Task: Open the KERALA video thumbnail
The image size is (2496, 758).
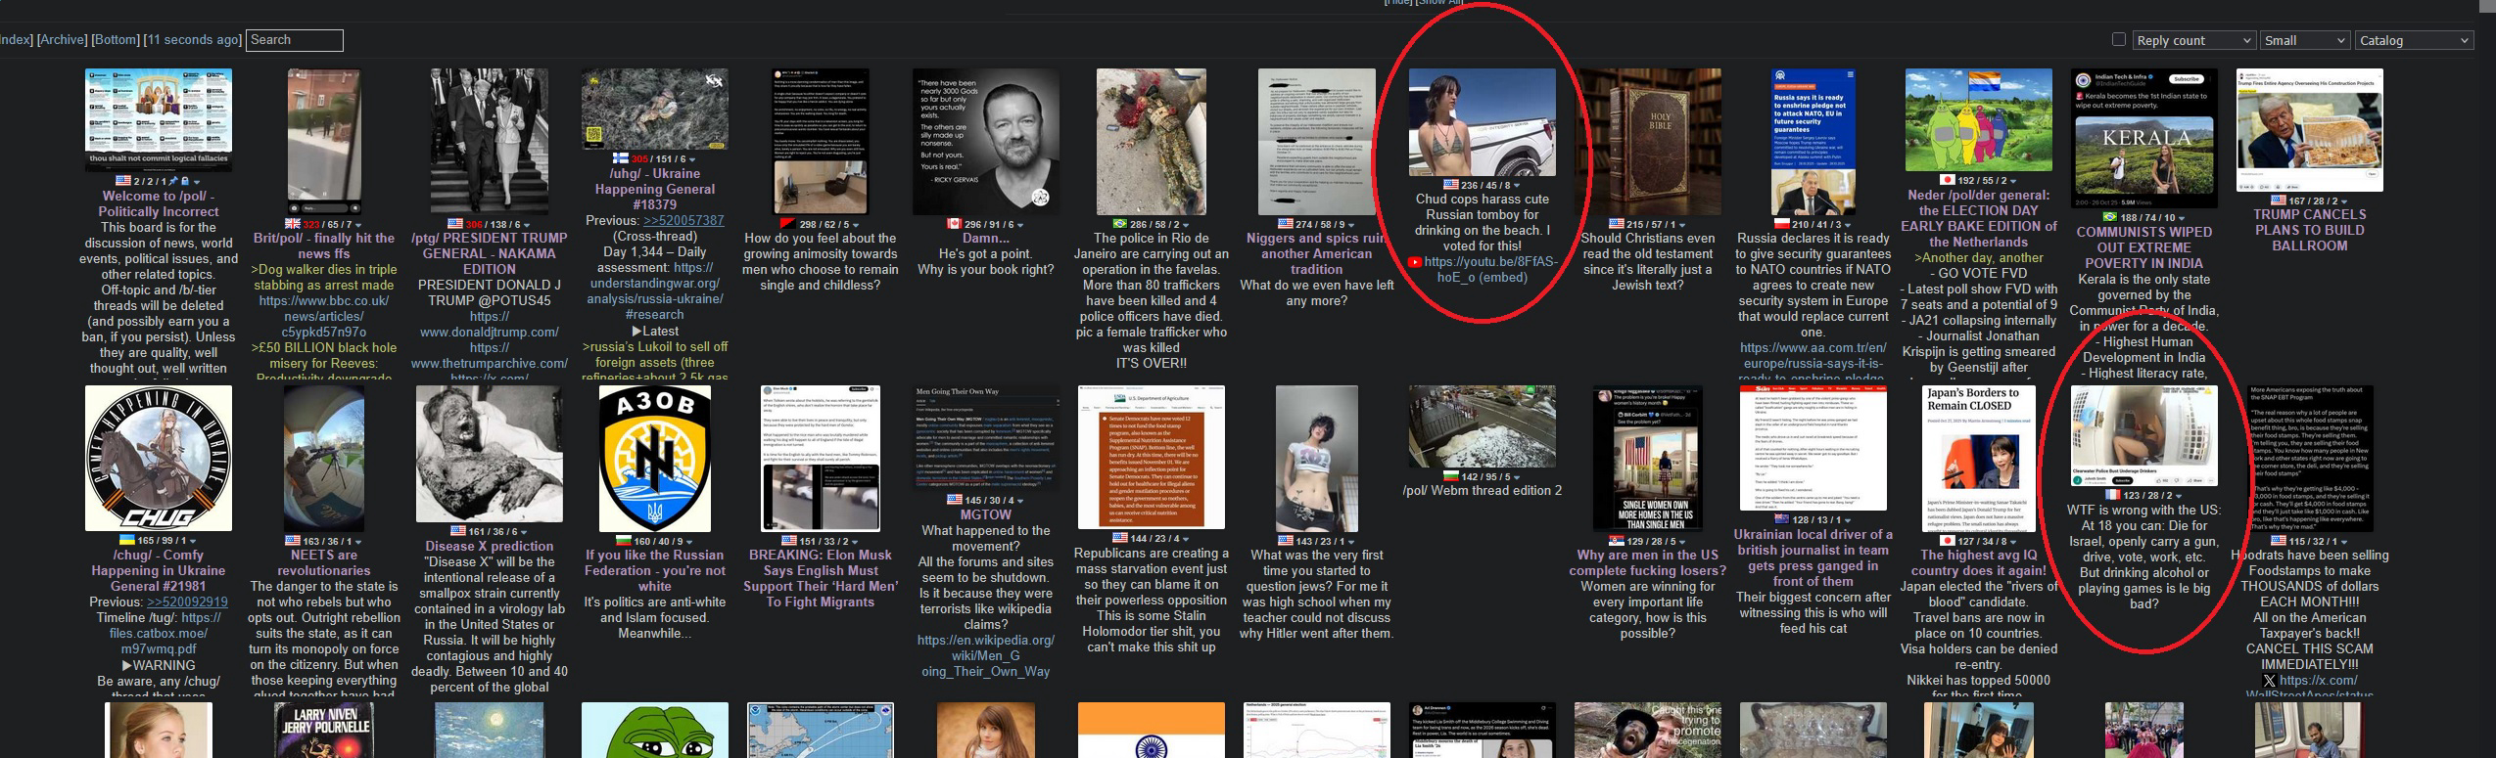Action: 2144,138
